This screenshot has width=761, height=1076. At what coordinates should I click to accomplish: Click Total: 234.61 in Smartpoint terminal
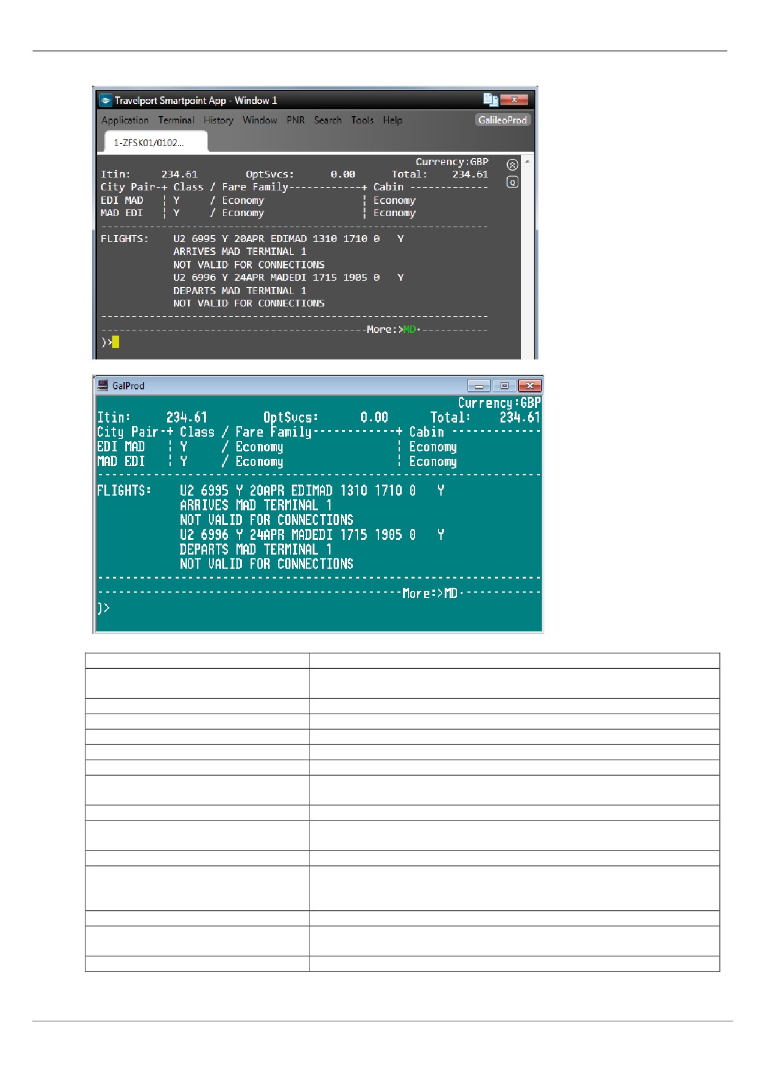coord(440,174)
